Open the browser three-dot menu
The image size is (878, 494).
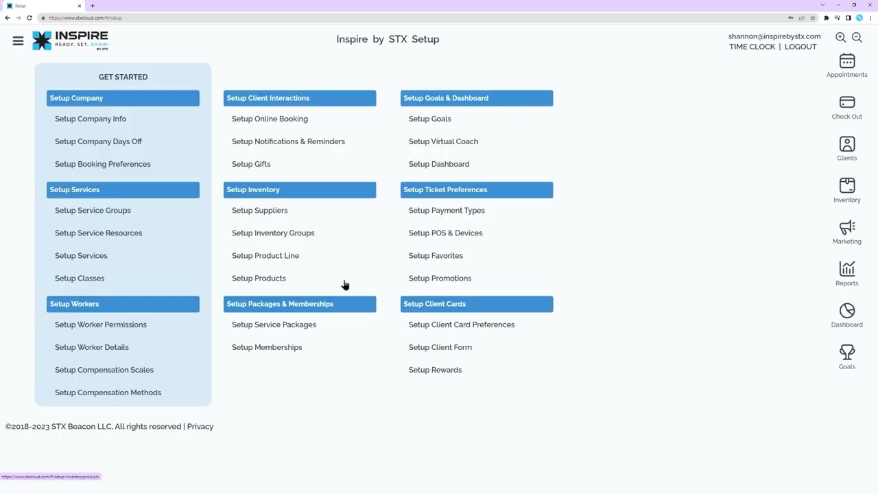870,18
